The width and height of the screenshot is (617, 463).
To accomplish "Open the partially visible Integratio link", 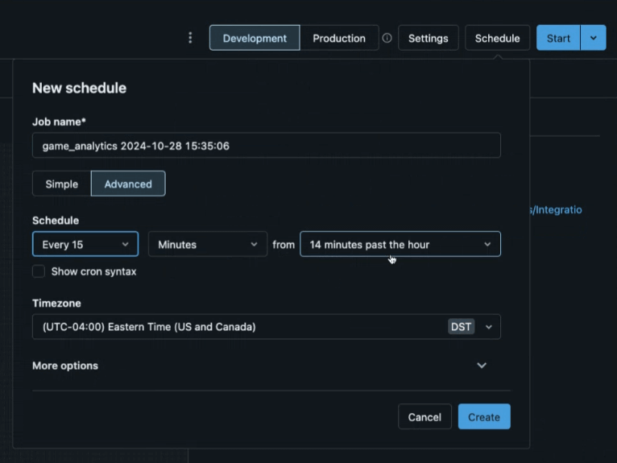I will point(556,209).
